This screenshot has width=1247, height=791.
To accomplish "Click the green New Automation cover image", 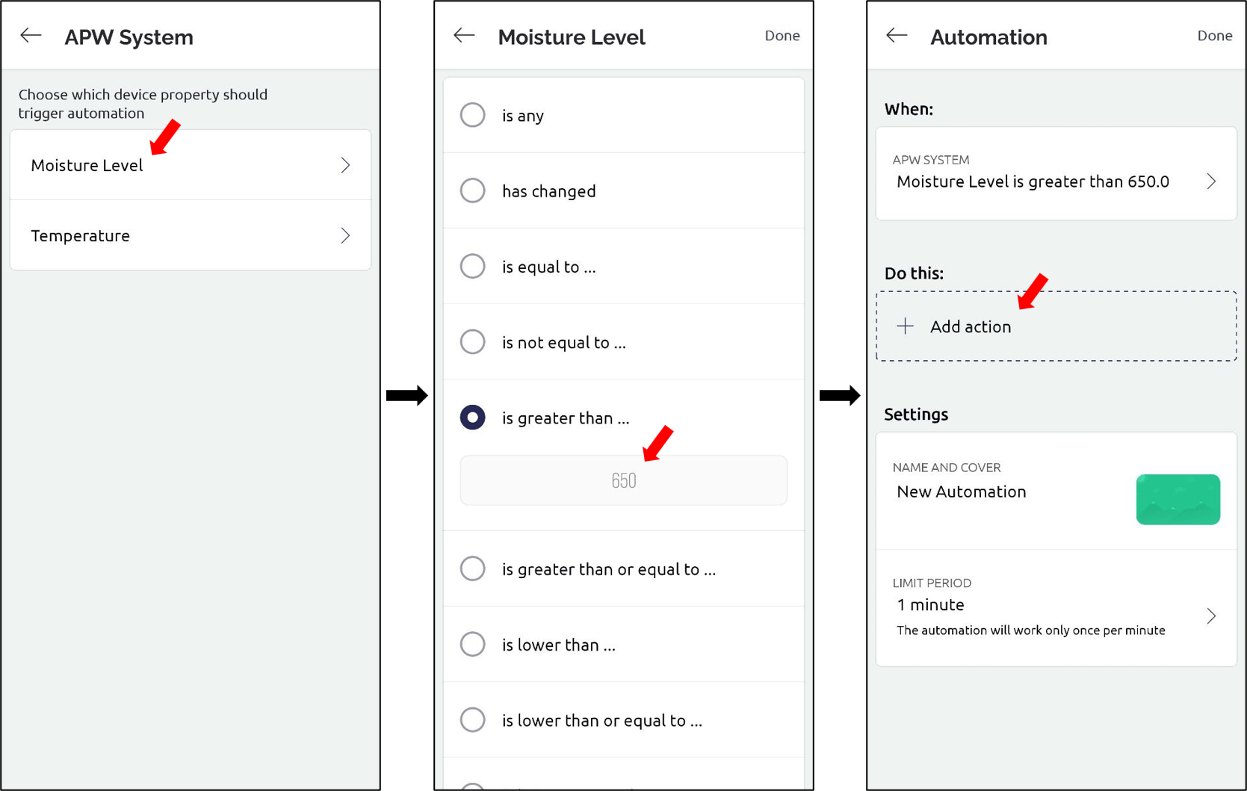I will click(x=1178, y=499).
